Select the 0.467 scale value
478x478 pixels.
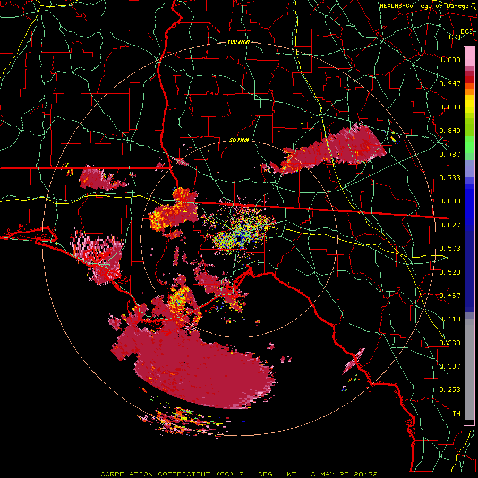tap(450, 296)
